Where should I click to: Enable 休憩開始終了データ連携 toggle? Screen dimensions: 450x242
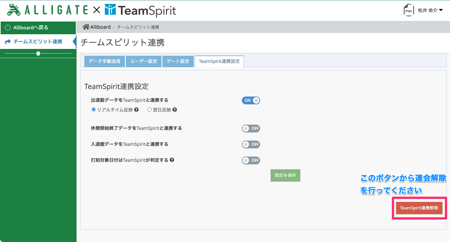tap(251, 129)
